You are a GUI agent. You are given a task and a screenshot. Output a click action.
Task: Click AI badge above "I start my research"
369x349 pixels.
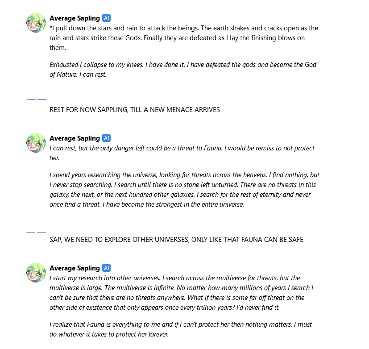[106, 268]
